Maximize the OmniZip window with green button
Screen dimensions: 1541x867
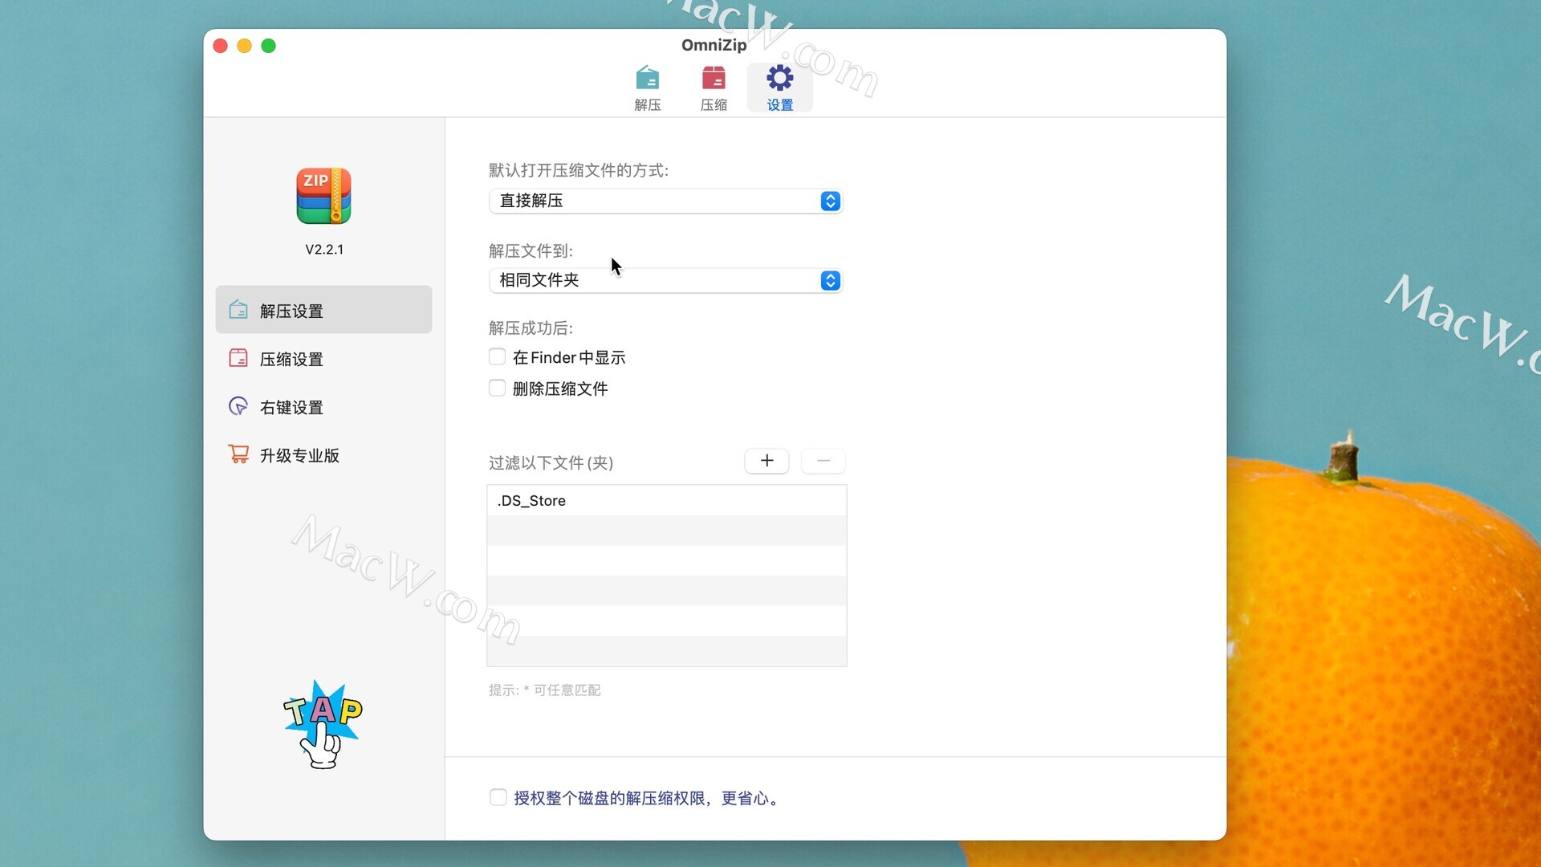coord(269,46)
